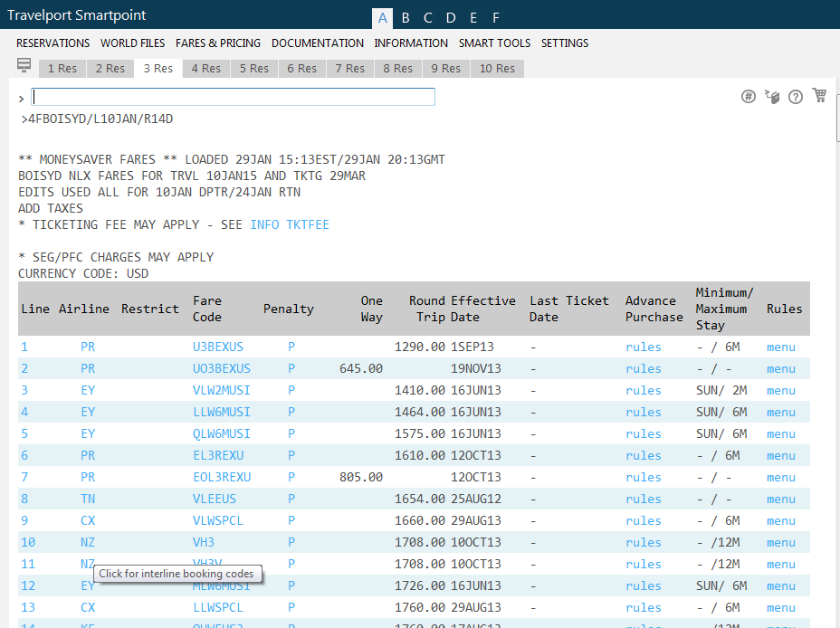
Task: Open the hash symbol tool icon
Action: click(749, 96)
